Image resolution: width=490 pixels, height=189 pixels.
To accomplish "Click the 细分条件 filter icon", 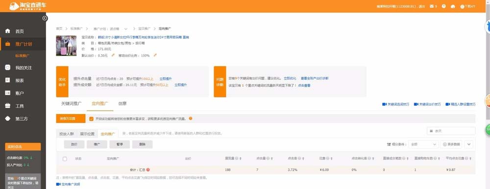I will click(389, 144).
